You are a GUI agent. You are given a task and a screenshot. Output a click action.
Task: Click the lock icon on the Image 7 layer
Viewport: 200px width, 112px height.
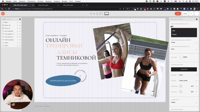(17, 46)
